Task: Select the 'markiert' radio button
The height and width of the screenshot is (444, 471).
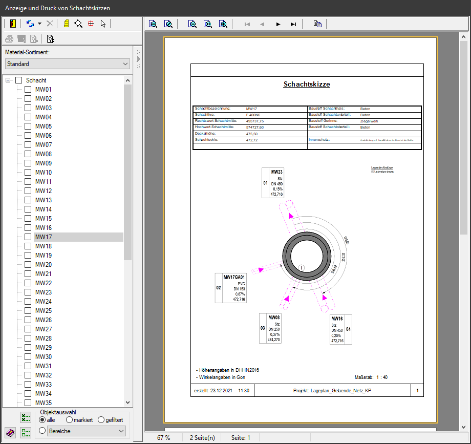Action: point(70,420)
